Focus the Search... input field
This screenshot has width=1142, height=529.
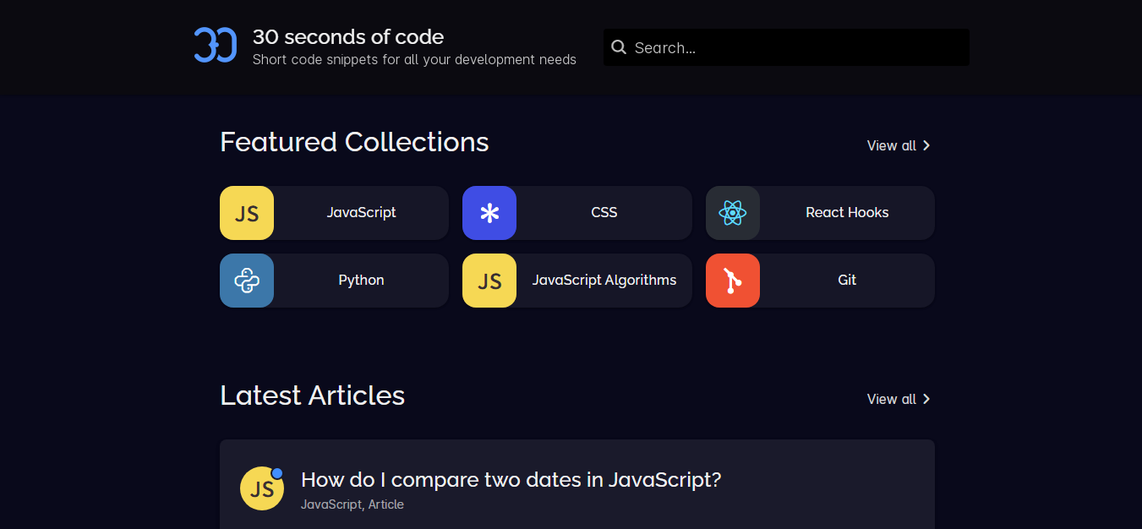(x=786, y=47)
